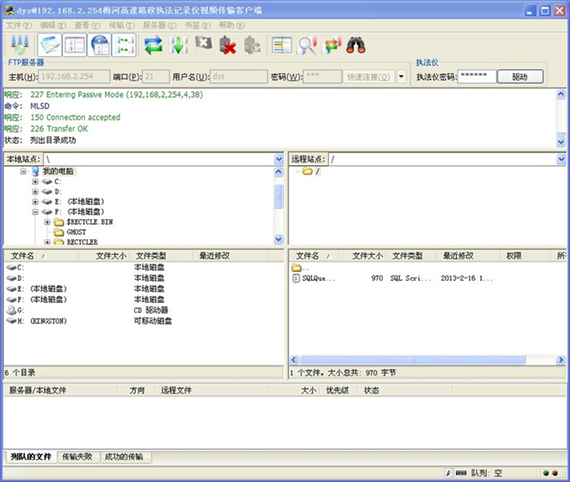Sort the remote list by 文件大小 column
570x482 pixels.
(x=367, y=256)
